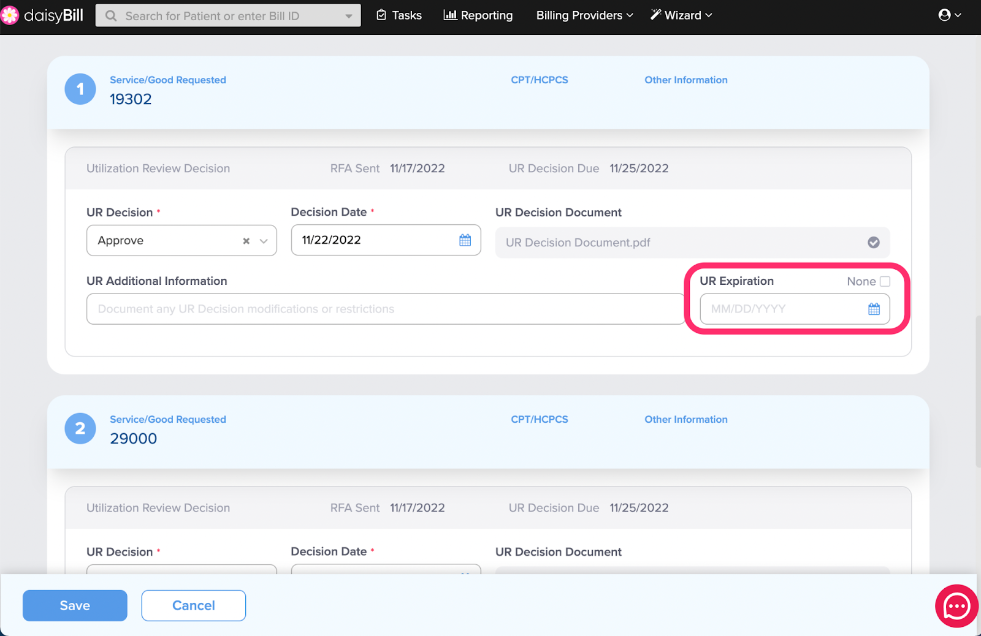Open the Billing Providers menu
The image size is (981, 636).
coord(584,15)
